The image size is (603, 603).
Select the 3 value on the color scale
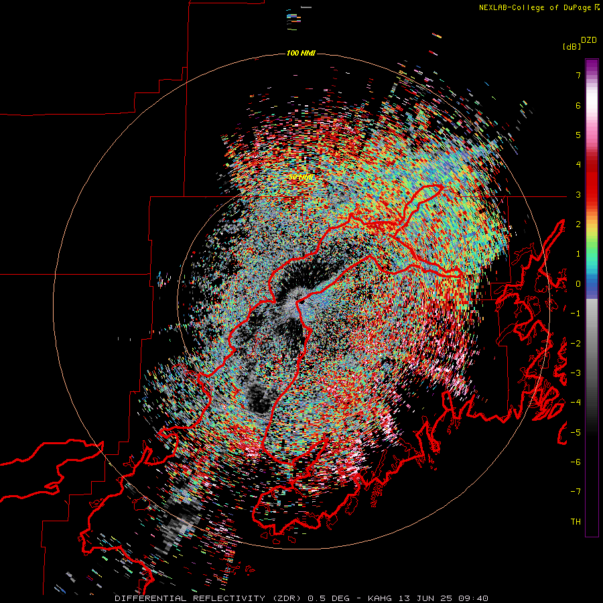point(578,194)
